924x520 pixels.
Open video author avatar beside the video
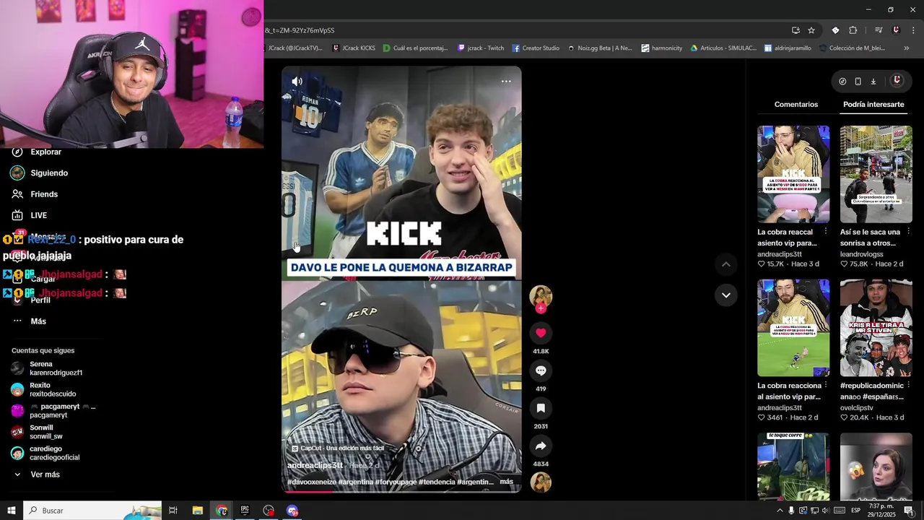pos(541,296)
